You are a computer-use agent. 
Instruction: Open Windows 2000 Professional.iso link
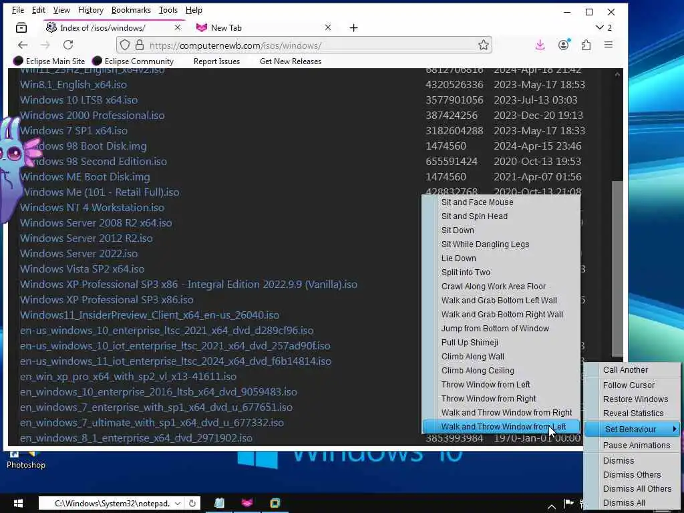pos(92,115)
